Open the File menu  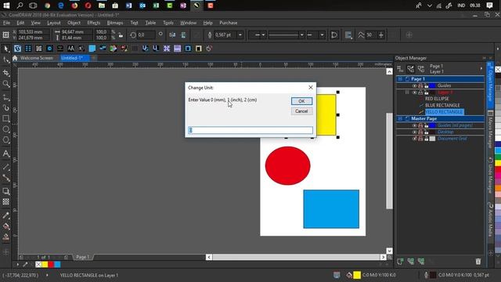point(6,23)
